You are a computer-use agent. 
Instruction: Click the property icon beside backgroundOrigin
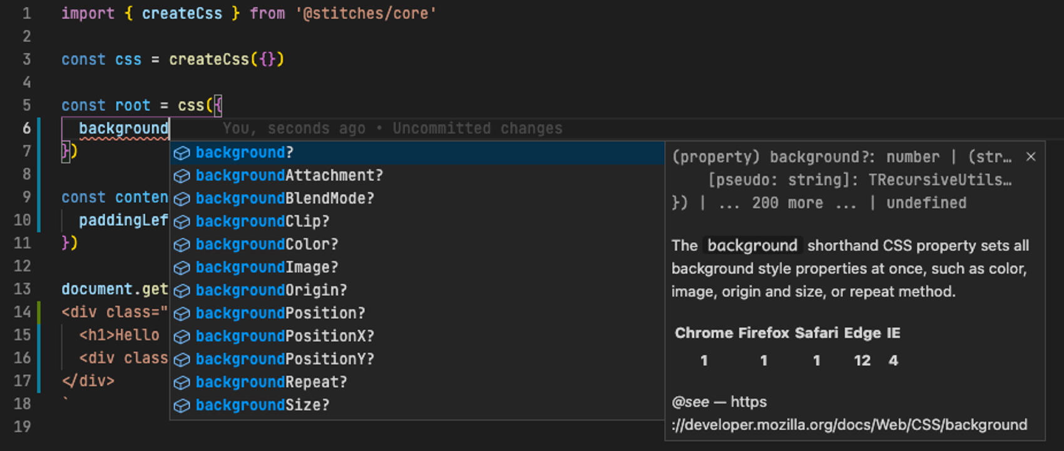[182, 291]
